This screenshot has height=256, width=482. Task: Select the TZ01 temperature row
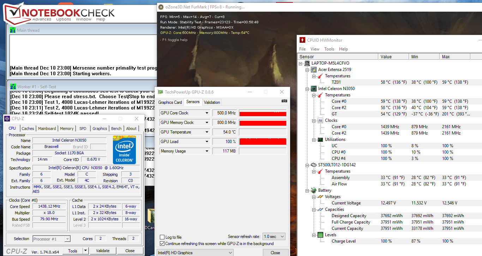pos(390,82)
